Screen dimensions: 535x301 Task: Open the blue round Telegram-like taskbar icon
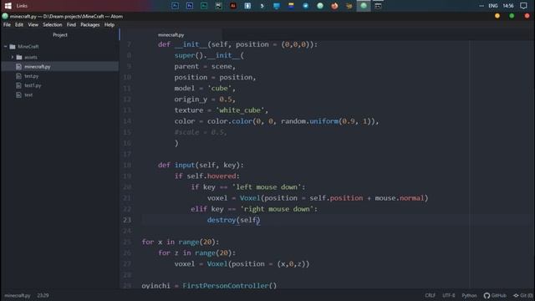click(305, 6)
